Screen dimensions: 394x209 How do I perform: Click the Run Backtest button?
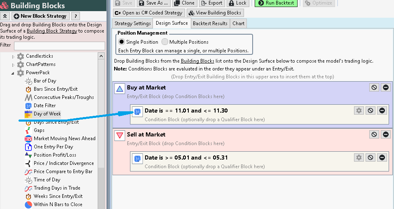277,3
